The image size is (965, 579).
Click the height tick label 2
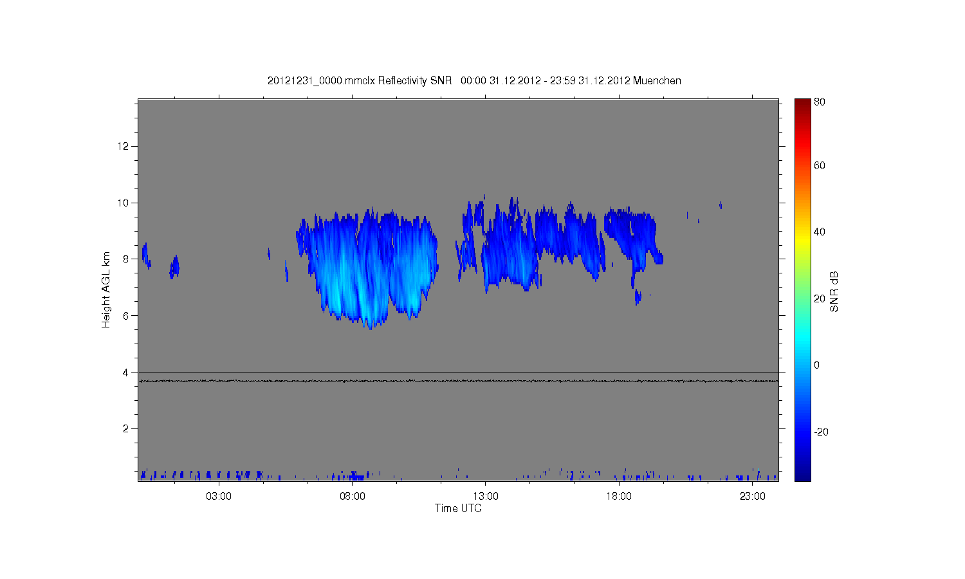(126, 429)
